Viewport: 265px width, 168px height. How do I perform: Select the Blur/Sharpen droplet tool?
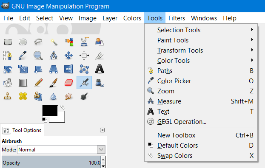point(54,97)
